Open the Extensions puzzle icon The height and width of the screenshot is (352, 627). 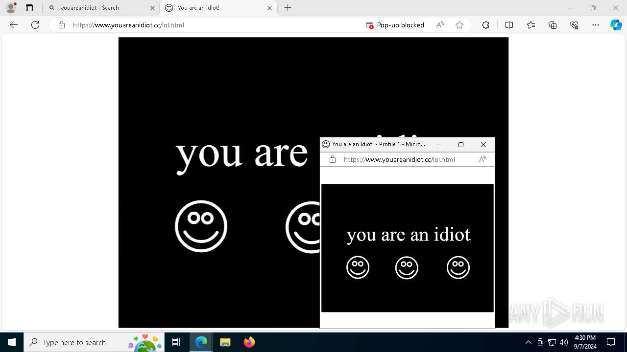pyautogui.click(x=485, y=25)
